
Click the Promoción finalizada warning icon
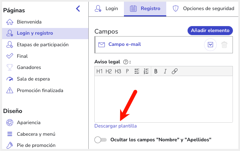click(10, 90)
